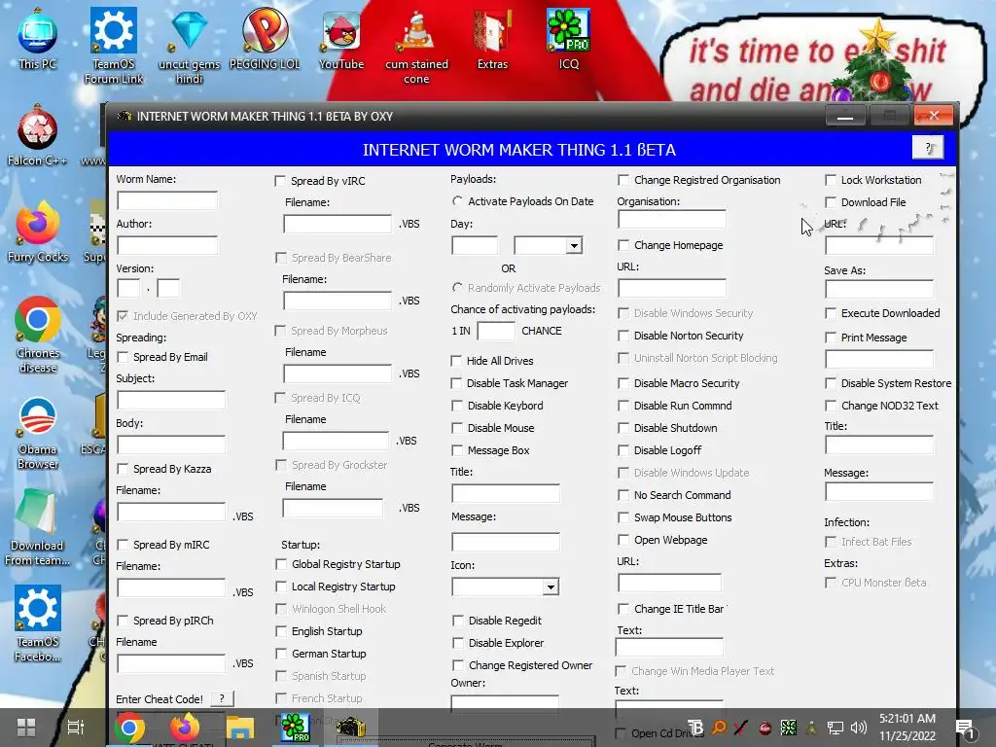Launch Chrome from the taskbar
Screen dimensions: 996x747
(x=129, y=728)
